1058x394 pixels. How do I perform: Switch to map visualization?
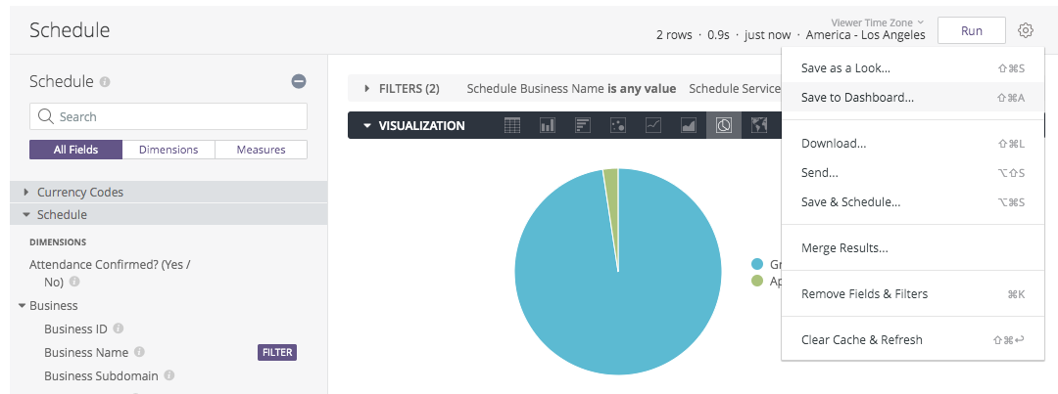(758, 125)
